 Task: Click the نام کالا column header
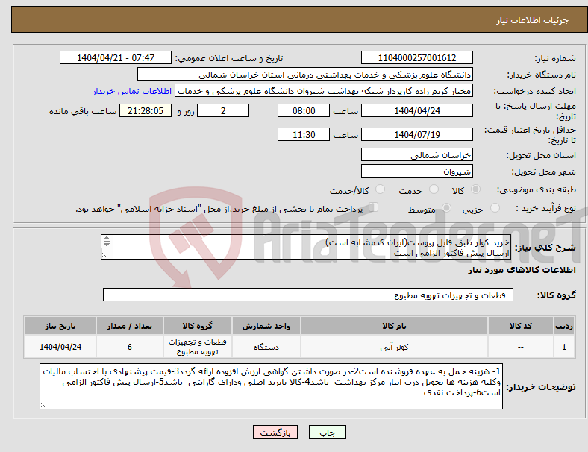(394, 326)
